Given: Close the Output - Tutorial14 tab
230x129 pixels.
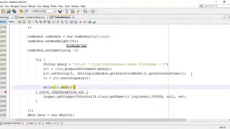Looking at the screenshot, I should (47, 18).
